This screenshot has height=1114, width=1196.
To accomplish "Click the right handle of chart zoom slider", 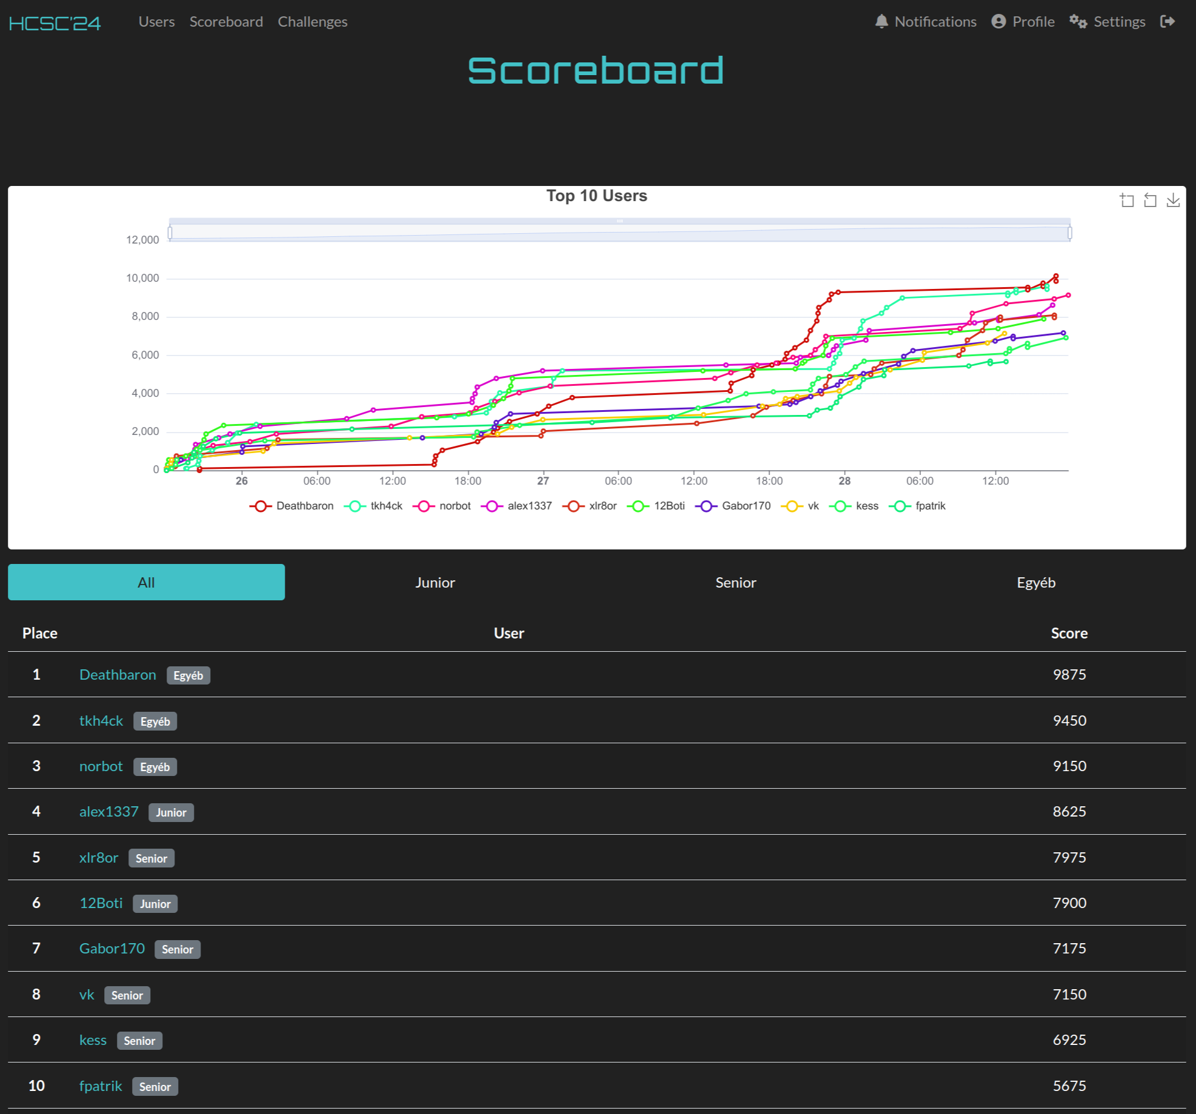I will pyautogui.click(x=1070, y=233).
